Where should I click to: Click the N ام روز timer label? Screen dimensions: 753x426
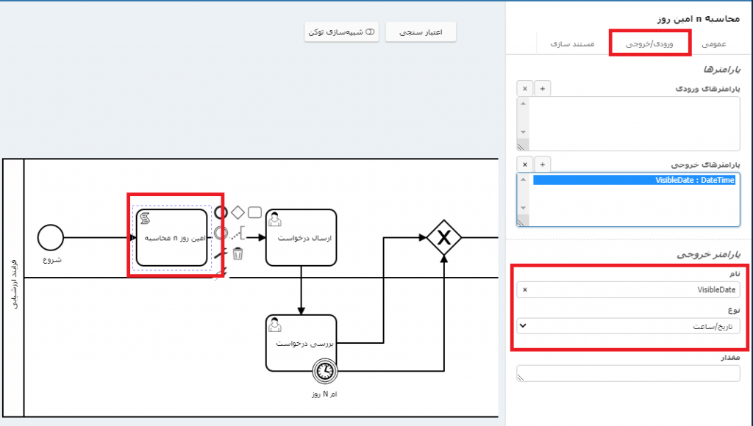(x=324, y=394)
